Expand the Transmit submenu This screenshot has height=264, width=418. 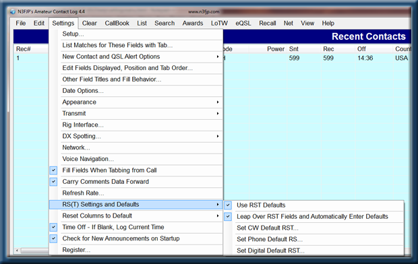click(136, 114)
